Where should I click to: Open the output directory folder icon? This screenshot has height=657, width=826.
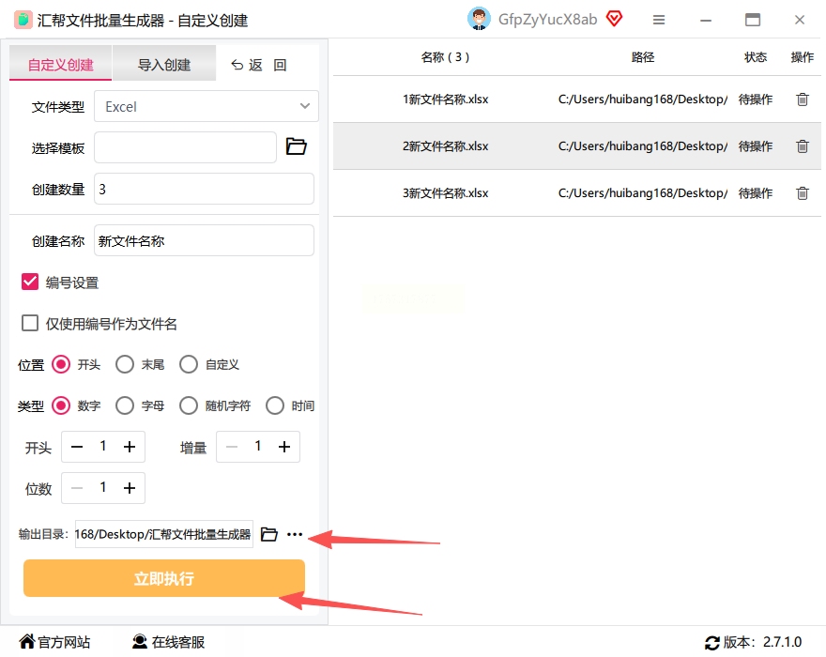coord(269,534)
